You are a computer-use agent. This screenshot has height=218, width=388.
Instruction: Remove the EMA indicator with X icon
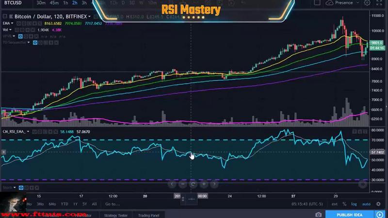coord(40,23)
